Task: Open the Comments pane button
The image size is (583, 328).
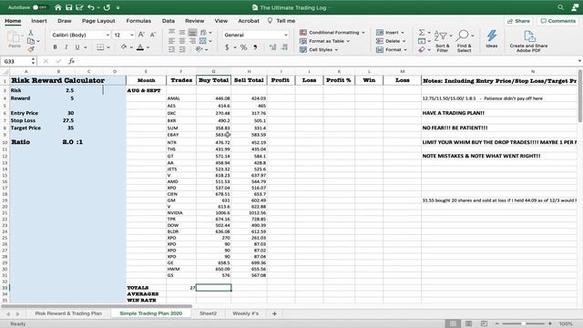Action: point(557,21)
